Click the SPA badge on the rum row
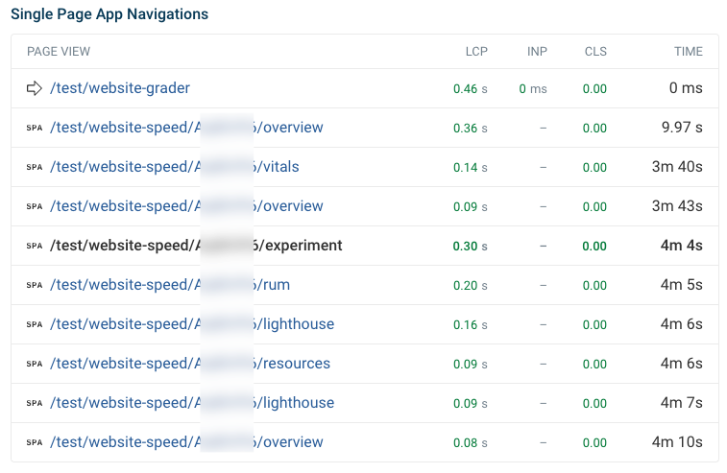The height and width of the screenshot is (473, 727). click(x=35, y=285)
